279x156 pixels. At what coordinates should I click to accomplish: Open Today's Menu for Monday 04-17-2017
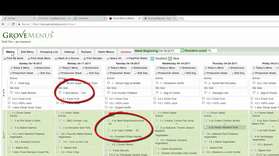69,68
